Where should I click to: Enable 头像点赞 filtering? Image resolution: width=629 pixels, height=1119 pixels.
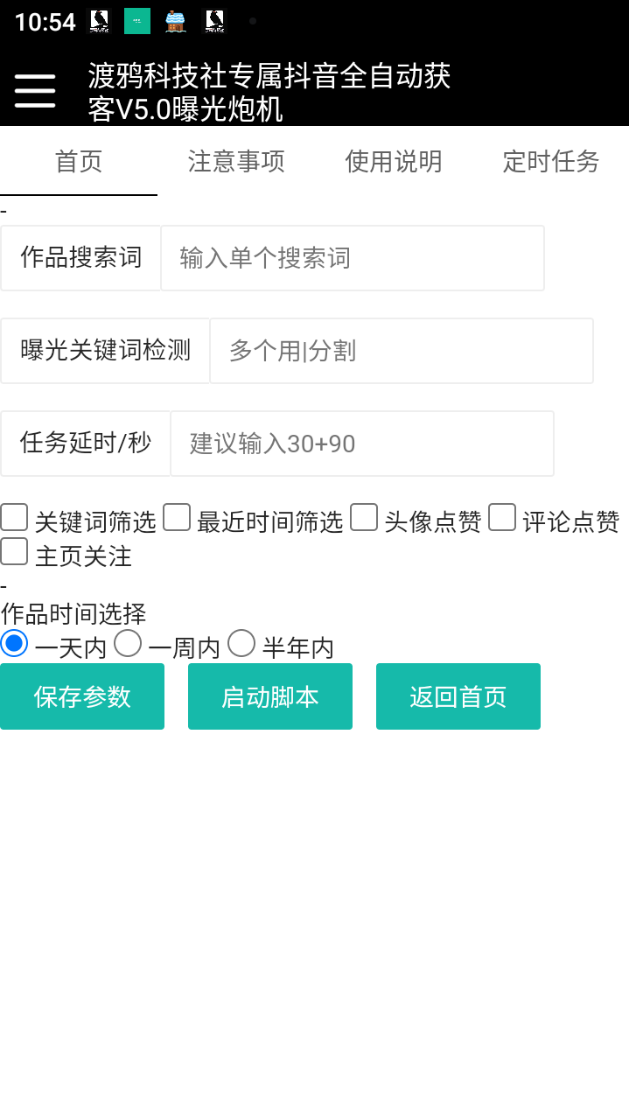coord(363,517)
